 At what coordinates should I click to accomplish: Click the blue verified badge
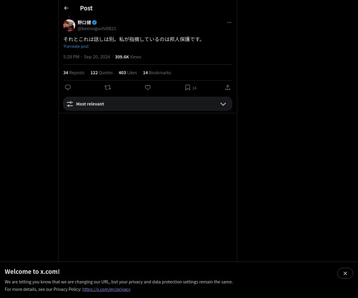point(94,22)
